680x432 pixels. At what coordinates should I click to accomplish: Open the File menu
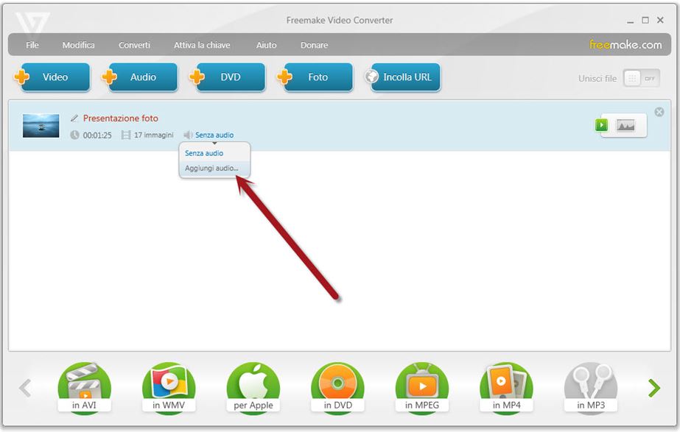click(32, 45)
